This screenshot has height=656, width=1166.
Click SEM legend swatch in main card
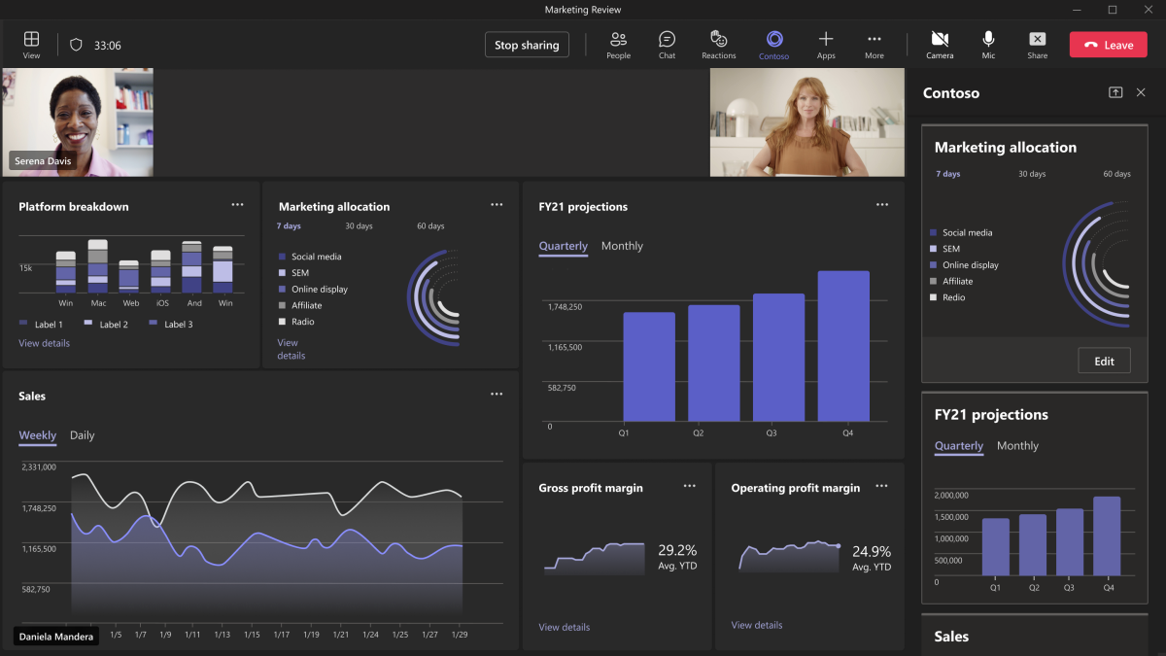point(283,273)
